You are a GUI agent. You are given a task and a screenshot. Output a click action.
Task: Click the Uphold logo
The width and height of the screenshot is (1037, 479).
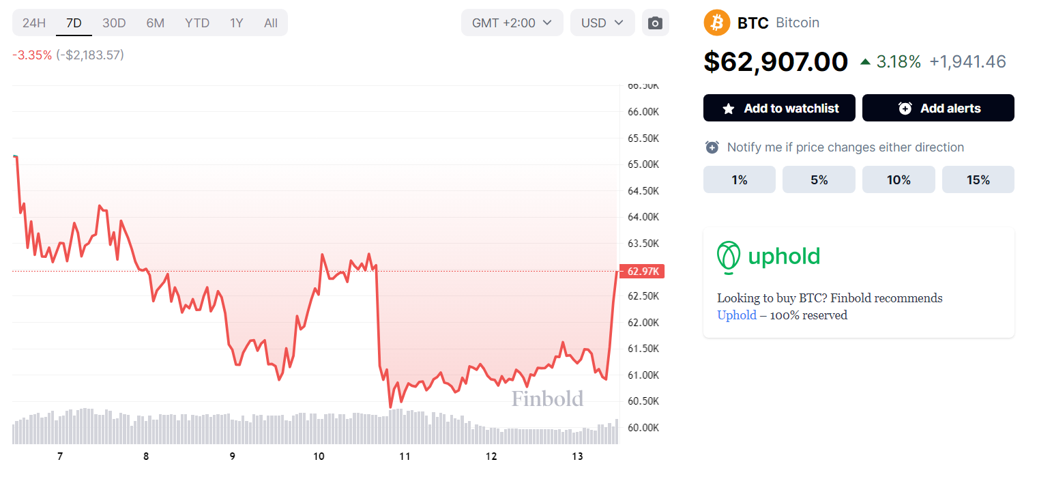coord(768,257)
